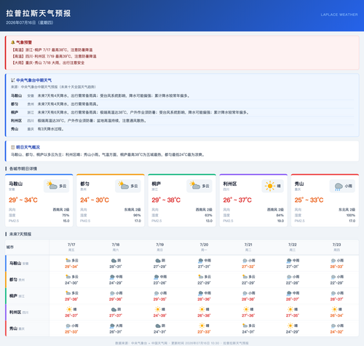Click 秀山 7/19 overcast cloud icon
This screenshot has width=364, height=346.
pos(158,326)
